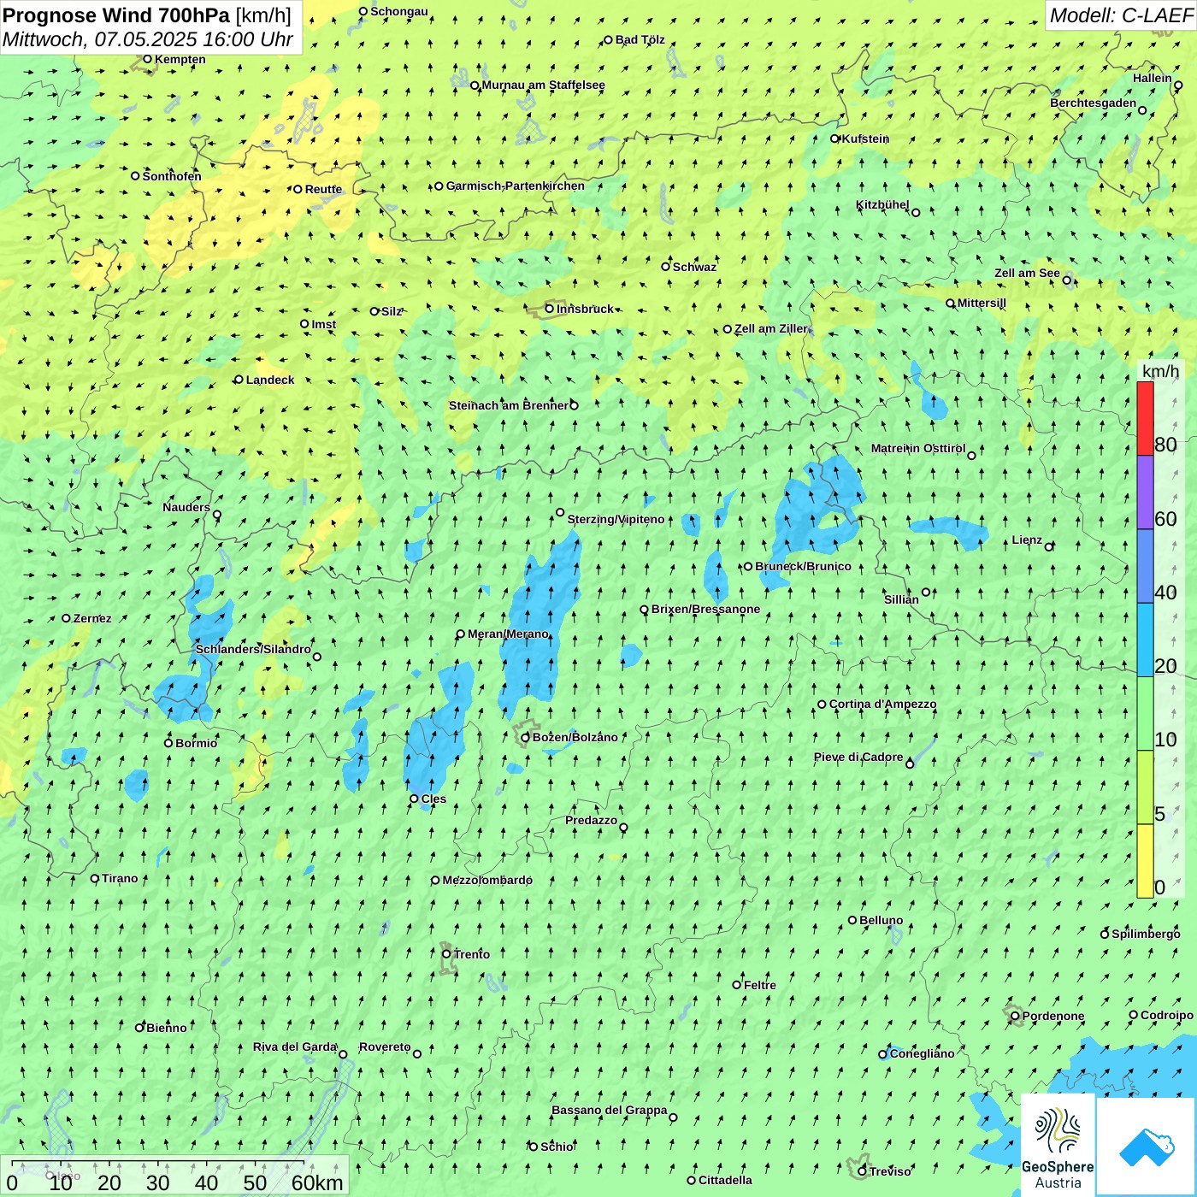The height and width of the screenshot is (1197, 1197).
Task: Click the Spilimbergo label
Action: click(x=1146, y=934)
